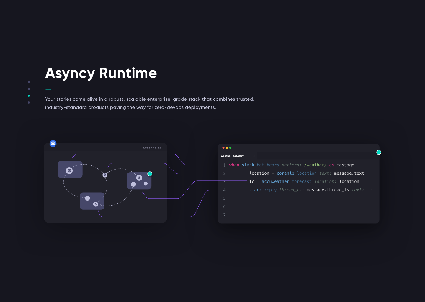The height and width of the screenshot is (302, 425).
Task: Click "corenlp" in code line 2
Action: coord(285,173)
